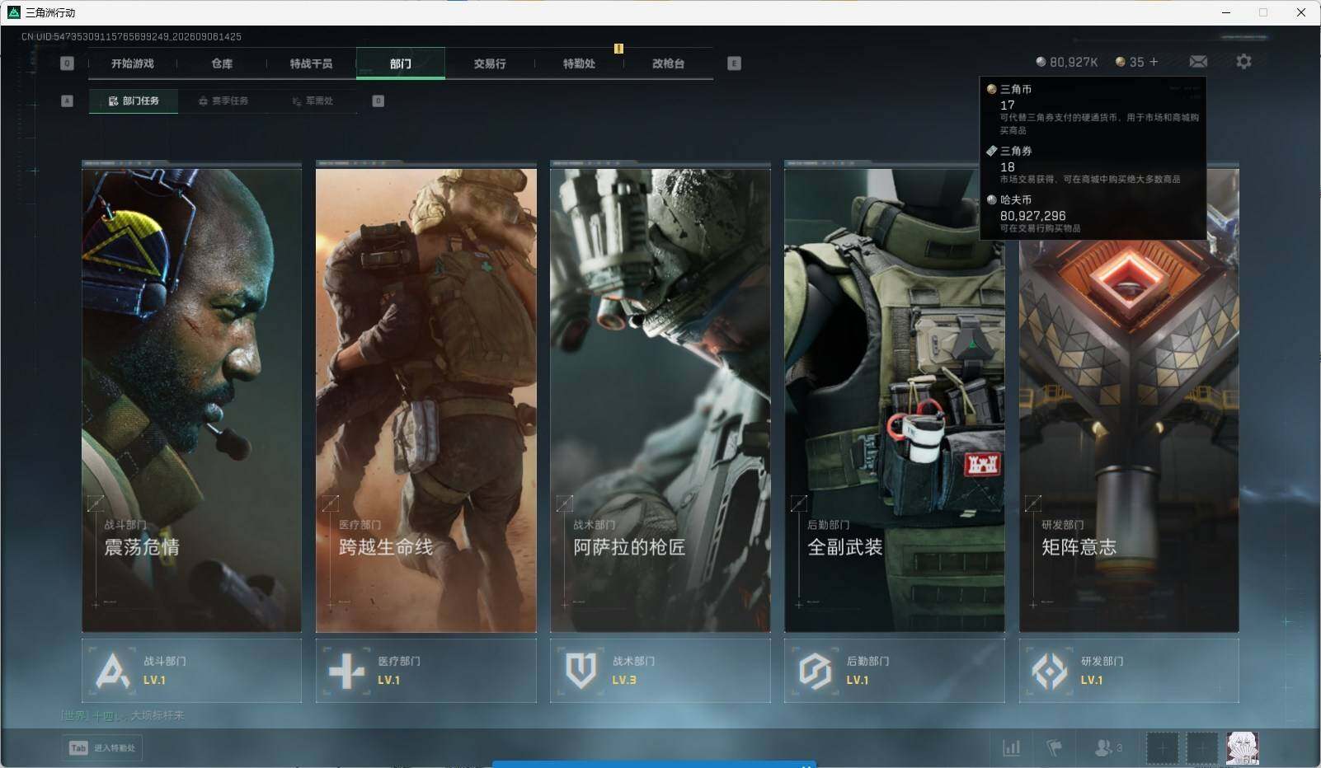This screenshot has width=1321, height=768.
Task: Click the 三角币 entry in currency tooltip
Action: (x=1093, y=108)
